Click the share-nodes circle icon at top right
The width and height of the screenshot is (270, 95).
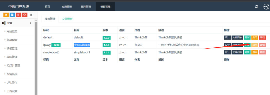click(266, 7)
